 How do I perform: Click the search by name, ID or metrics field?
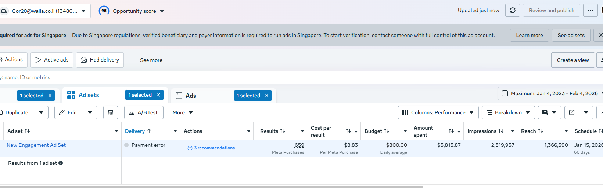pos(147,77)
